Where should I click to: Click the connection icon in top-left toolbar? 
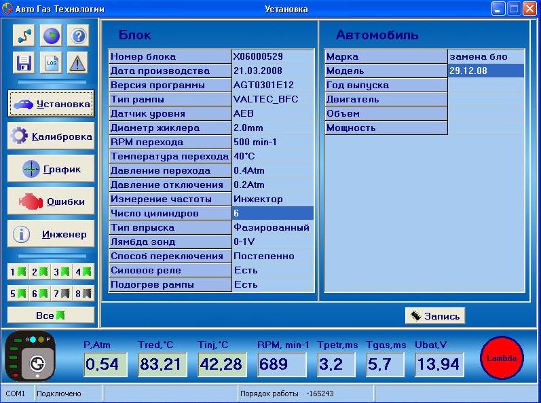23,36
